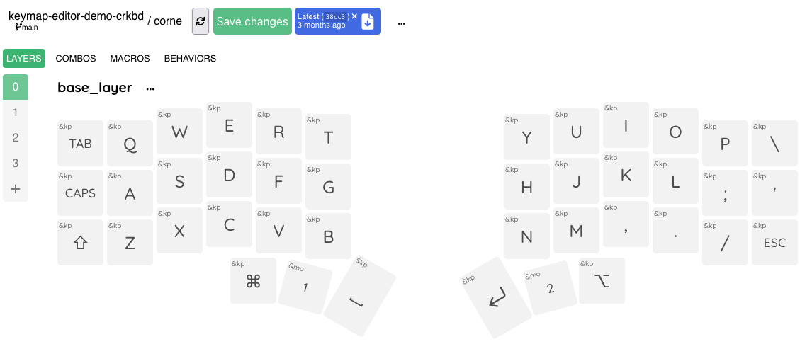Open the BEHAVIORS tab

tap(190, 59)
